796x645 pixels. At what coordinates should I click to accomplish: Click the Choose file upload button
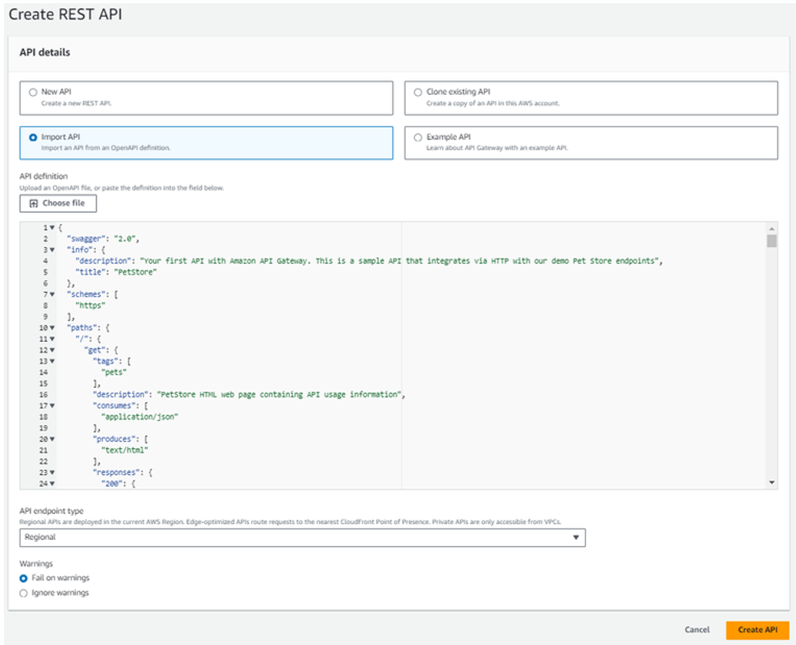pos(58,203)
